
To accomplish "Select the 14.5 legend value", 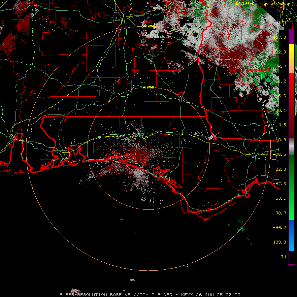I will coord(281,125).
